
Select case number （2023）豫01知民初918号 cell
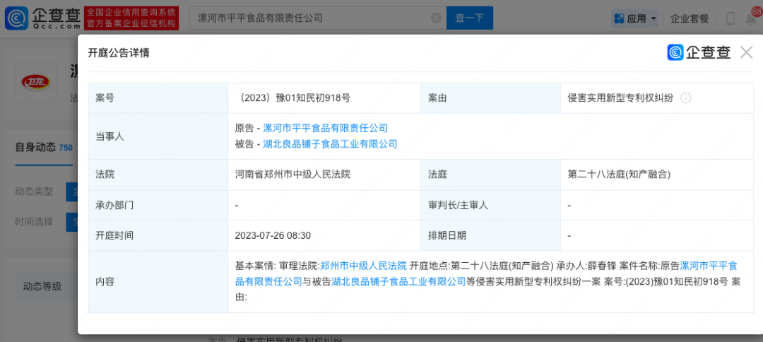(x=324, y=98)
